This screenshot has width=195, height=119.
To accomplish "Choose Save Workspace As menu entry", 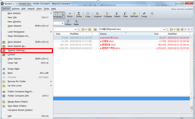I will pyautogui.click(x=27, y=36).
